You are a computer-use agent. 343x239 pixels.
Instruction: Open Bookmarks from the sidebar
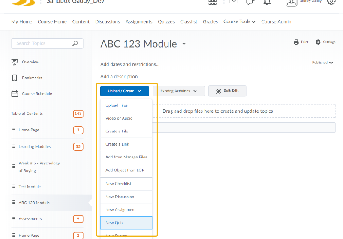[32, 78]
